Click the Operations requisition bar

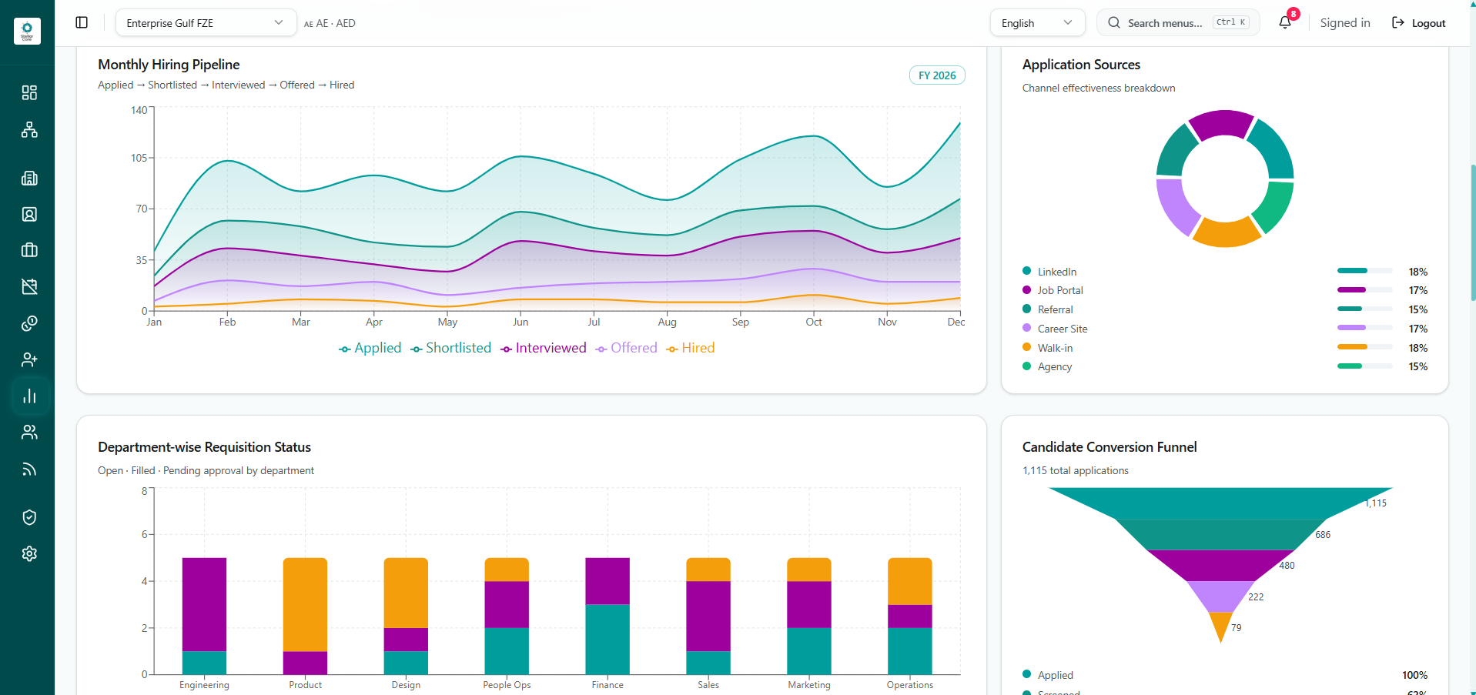click(x=910, y=616)
